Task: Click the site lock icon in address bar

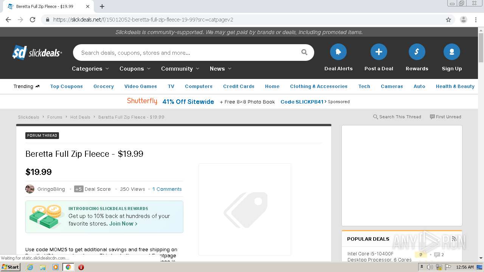Action: [47, 20]
